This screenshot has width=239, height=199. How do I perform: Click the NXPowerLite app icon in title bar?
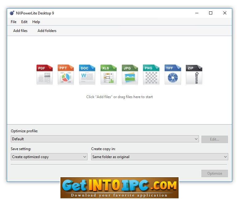coord(12,13)
